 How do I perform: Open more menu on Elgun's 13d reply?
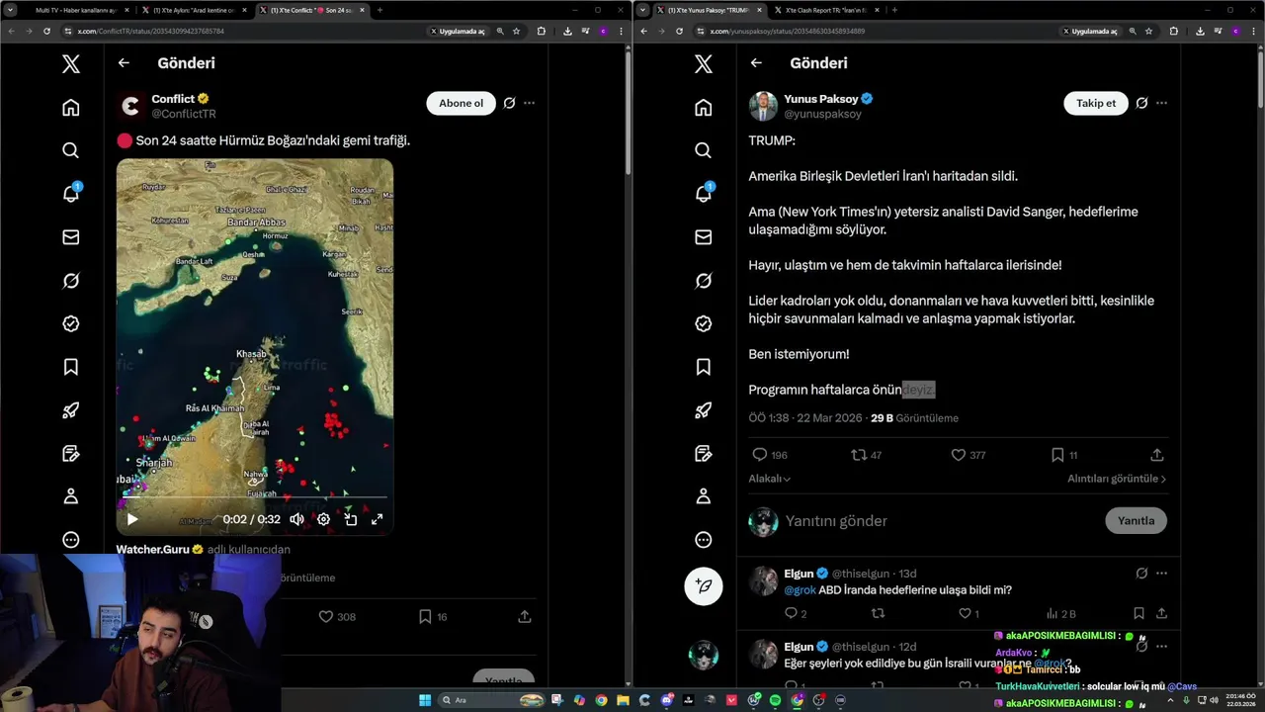(x=1161, y=574)
